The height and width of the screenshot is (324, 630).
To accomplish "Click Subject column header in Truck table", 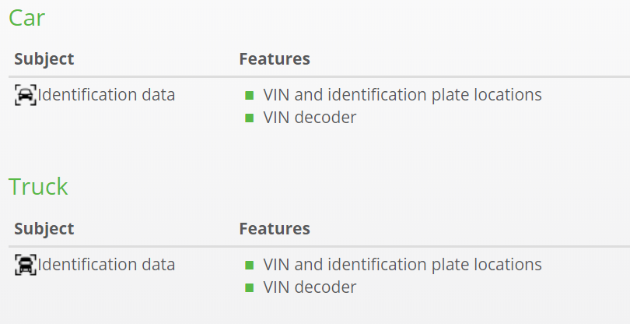I will (44, 229).
